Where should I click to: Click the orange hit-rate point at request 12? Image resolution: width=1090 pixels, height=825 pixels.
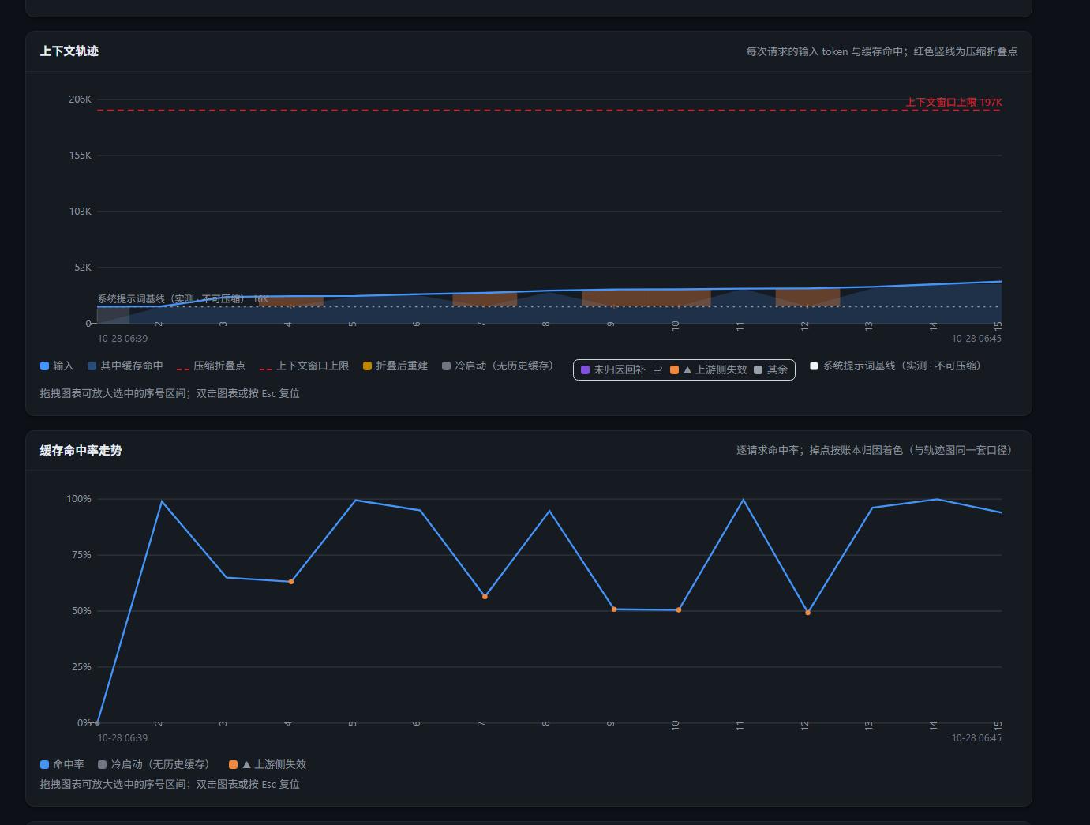pos(807,613)
